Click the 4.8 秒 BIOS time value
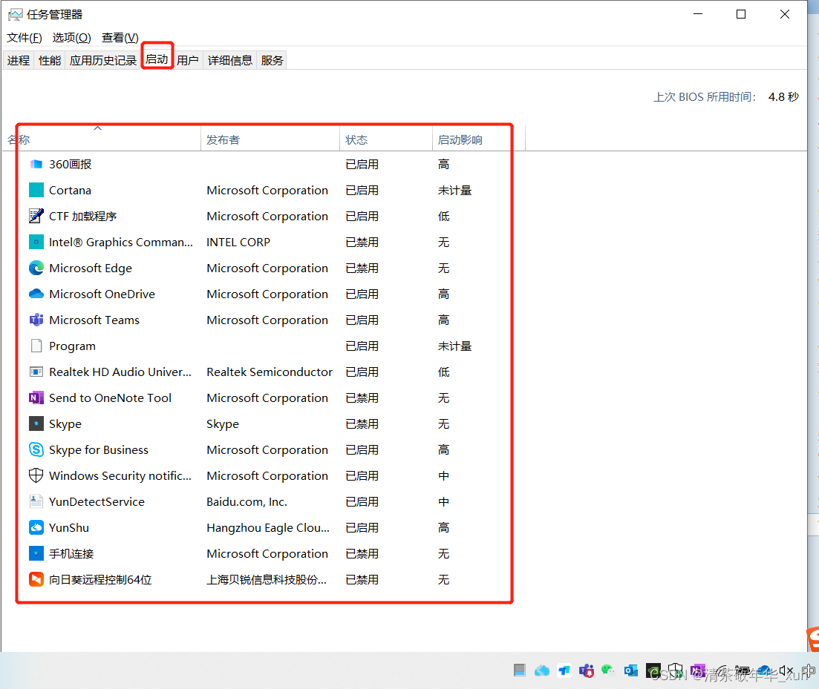Viewport: 819px width, 689px height. 783,97
